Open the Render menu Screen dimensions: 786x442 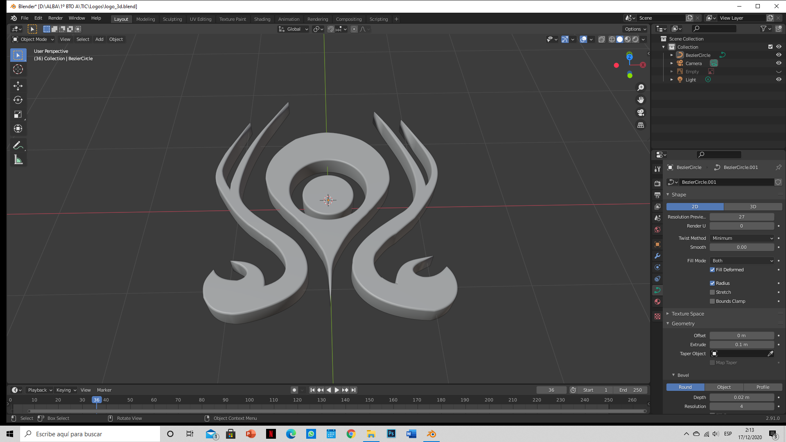click(55, 18)
